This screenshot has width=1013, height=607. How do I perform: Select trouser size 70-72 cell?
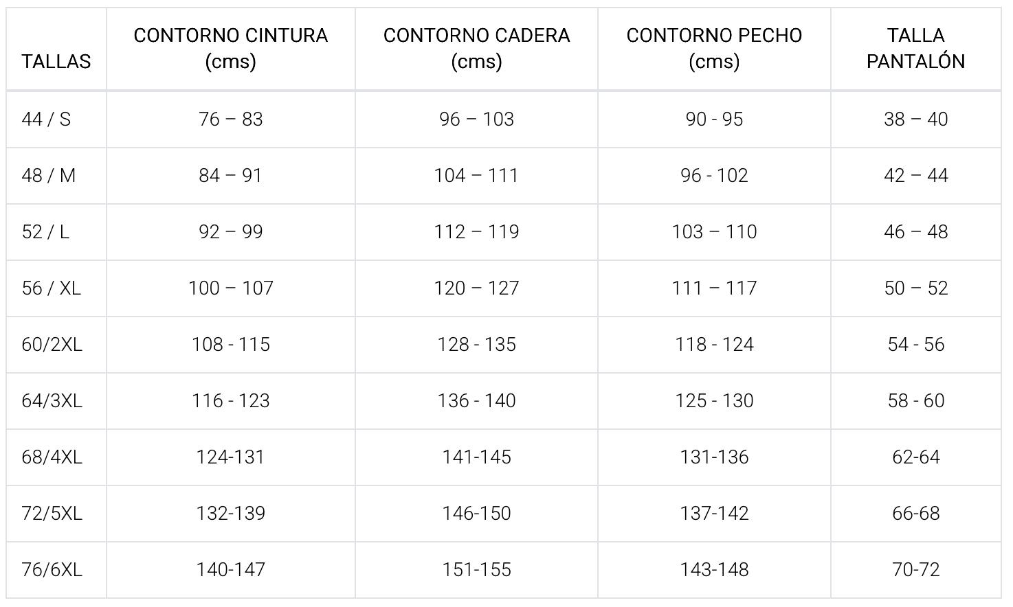pos(915,569)
